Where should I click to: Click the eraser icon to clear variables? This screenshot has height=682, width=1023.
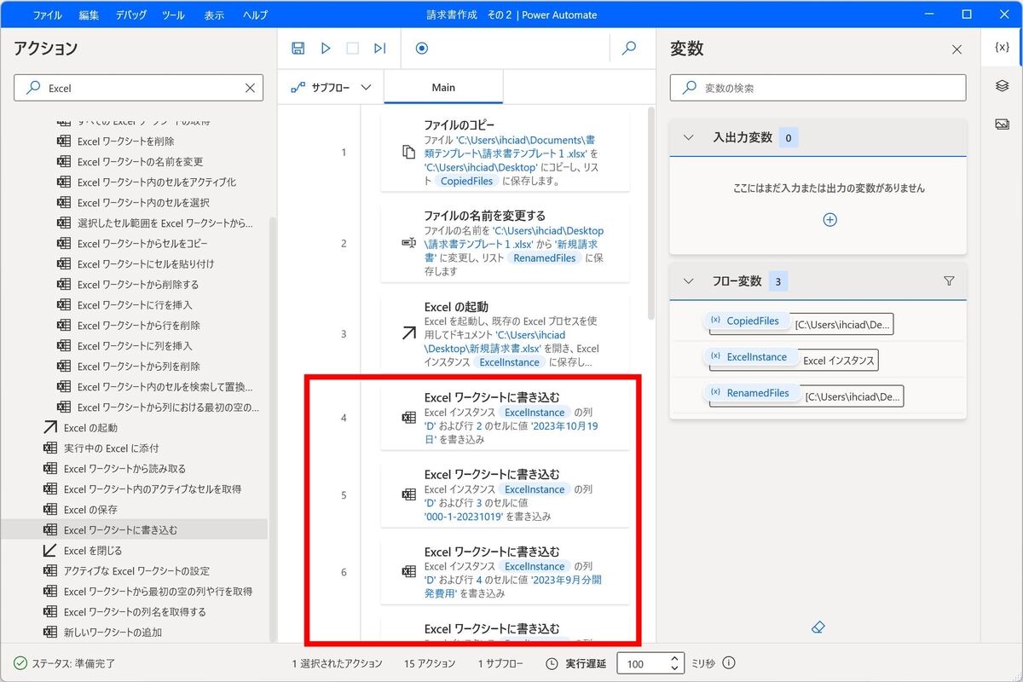coord(818,627)
